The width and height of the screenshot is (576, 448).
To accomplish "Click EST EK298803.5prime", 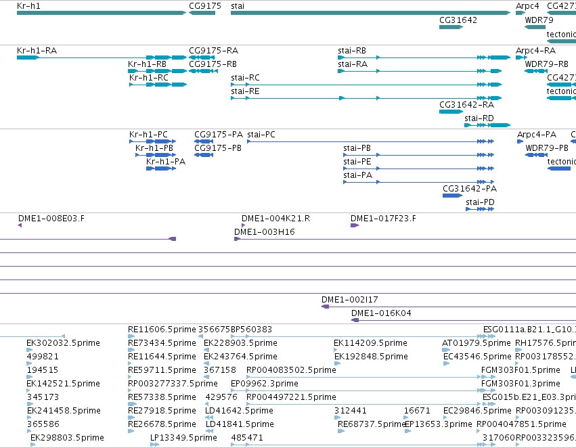I will 33,445.
